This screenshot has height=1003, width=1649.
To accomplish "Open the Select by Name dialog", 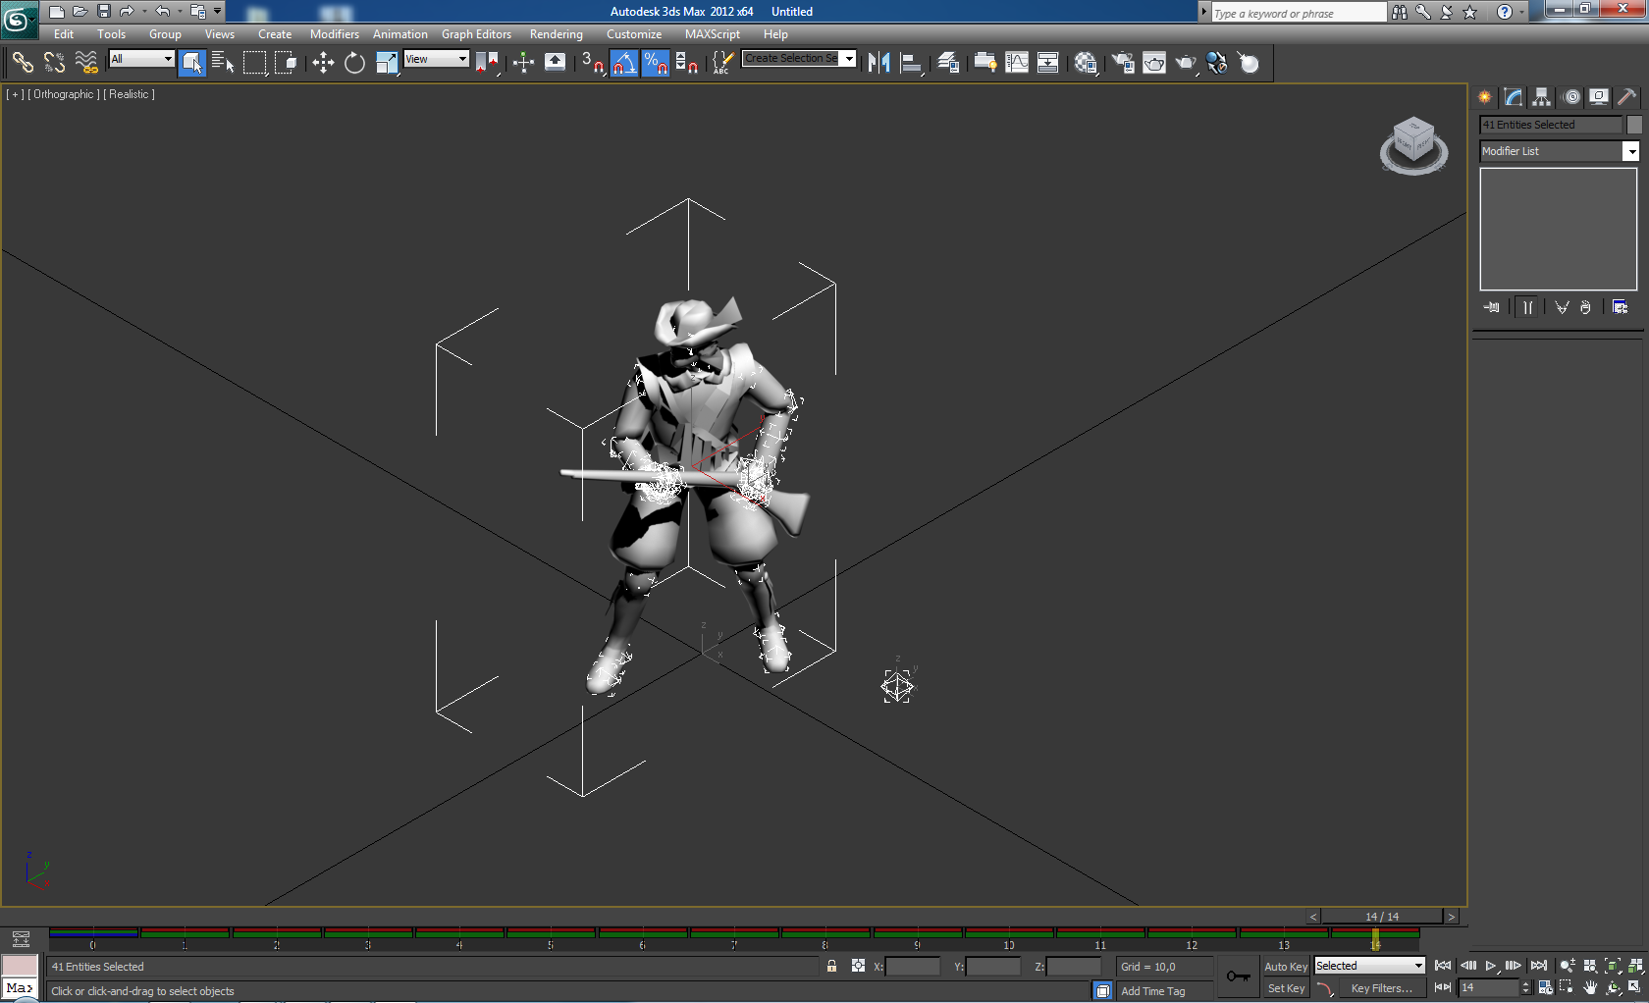I will [x=223, y=63].
